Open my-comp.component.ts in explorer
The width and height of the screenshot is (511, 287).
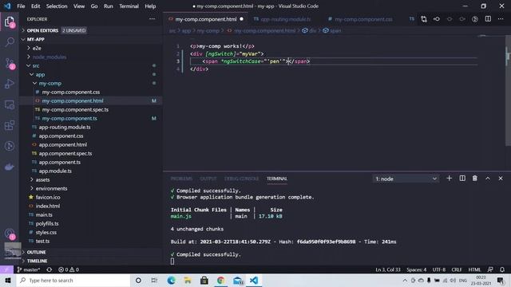coord(69,119)
